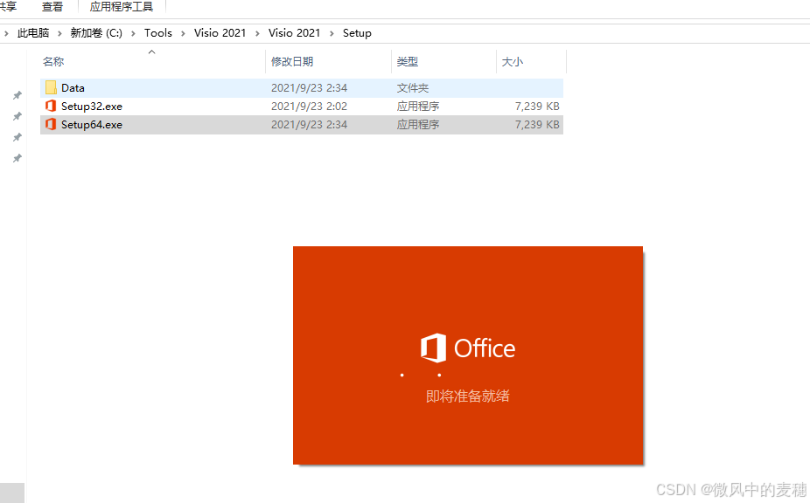
Task: Go to 新加卷 (C:) in the breadcrumb
Action: [x=96, y=33]
